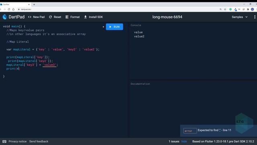
Task: Click the //Map Literal comment
Action: pos(18,42)
